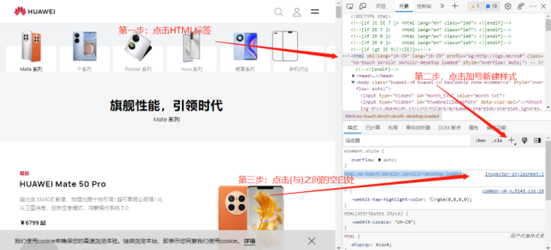Close the DevTools panel

pyautogui.click(x=544, y=6)
